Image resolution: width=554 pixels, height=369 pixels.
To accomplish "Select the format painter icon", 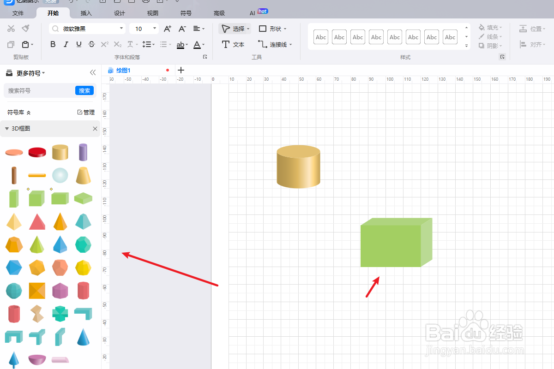I will tap(26, 28).
